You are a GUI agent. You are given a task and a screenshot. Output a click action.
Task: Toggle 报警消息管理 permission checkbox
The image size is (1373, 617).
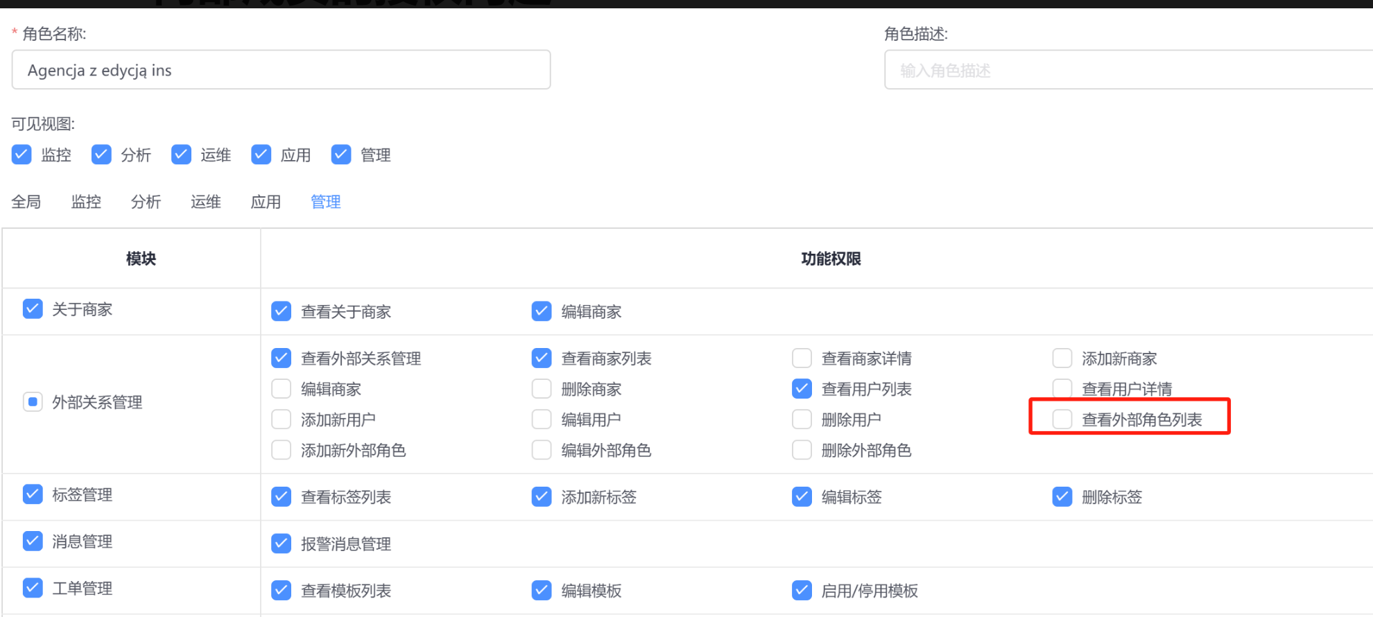[x=281, y=544]
